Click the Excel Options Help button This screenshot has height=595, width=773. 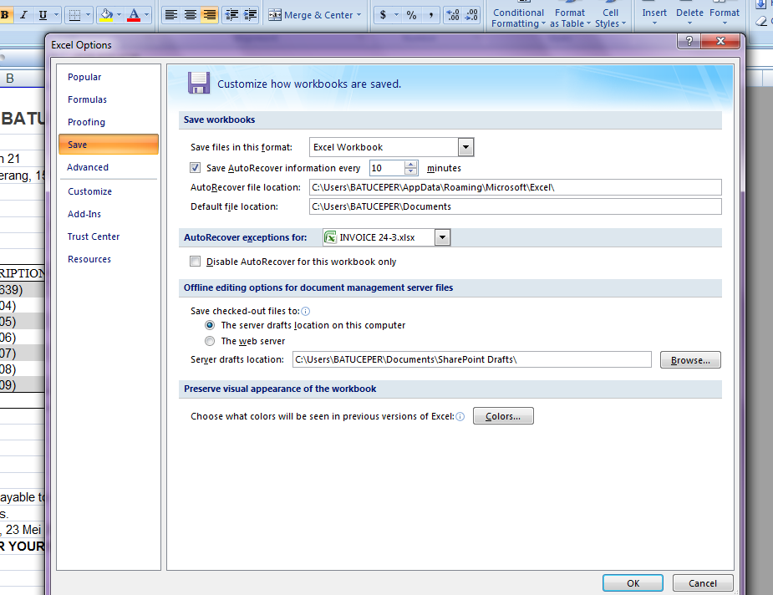[689, 42]
